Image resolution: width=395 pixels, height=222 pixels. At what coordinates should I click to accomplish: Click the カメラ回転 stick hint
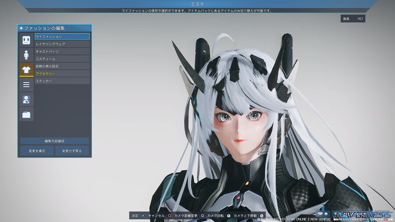point(219,216)
